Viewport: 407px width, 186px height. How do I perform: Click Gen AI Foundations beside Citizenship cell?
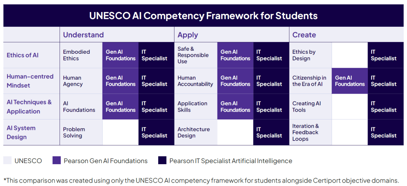pyautogui.click(x=350, y=81)
